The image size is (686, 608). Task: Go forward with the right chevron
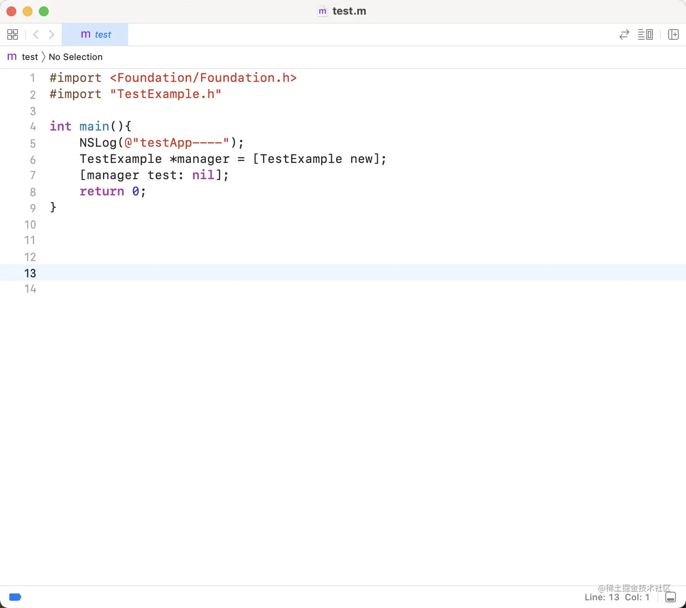pyautogui.click(x=51, y=34)
